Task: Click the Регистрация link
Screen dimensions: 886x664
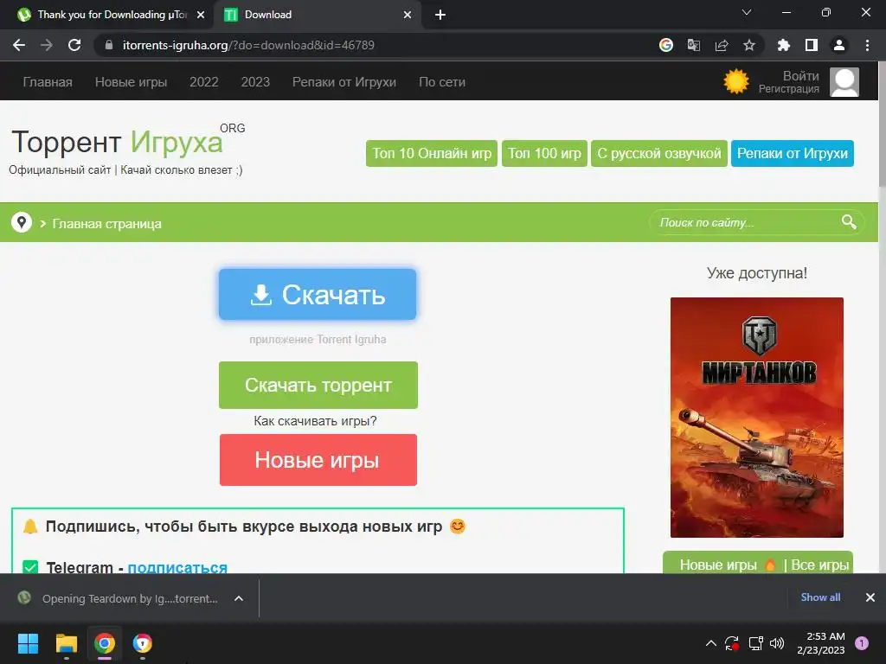Action: (x=789, y=89)
